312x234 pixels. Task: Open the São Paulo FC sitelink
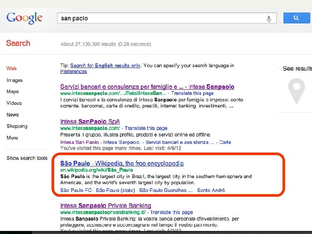[76, 190]
